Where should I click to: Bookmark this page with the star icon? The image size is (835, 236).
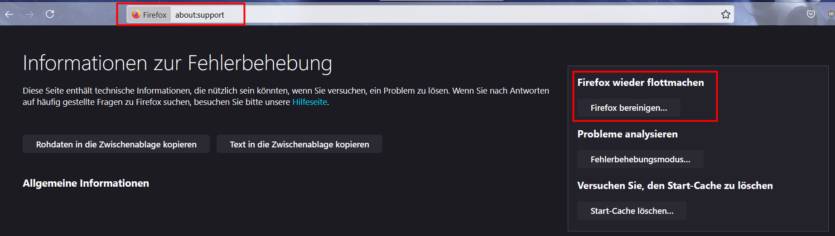click(x=726, y=14)
